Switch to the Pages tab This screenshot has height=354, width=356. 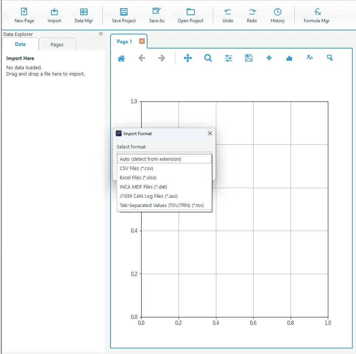coord(57,44)
